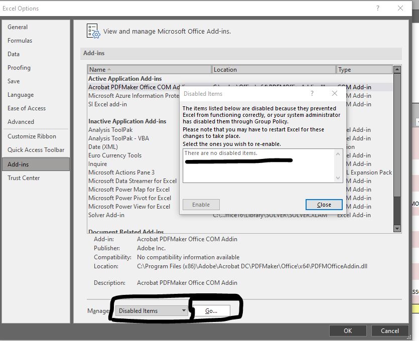
Task: Sort add-ins by the Location column header
Action: [273, 70]
